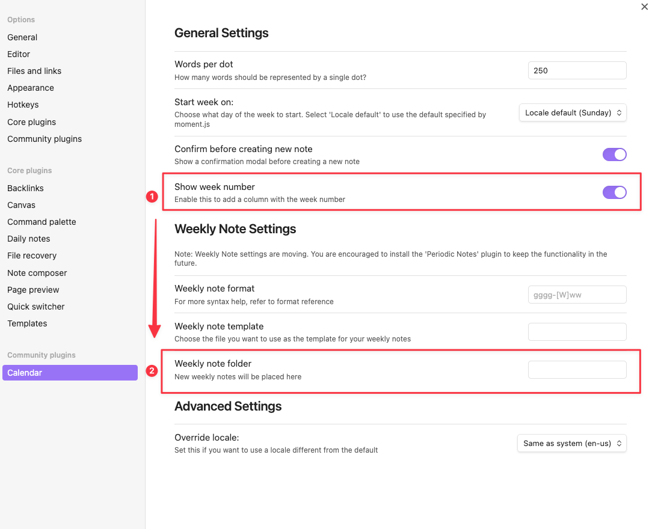Viewport: 655px width, 529px height.
Task: Open Command palette settings
Action: point(42,222)
